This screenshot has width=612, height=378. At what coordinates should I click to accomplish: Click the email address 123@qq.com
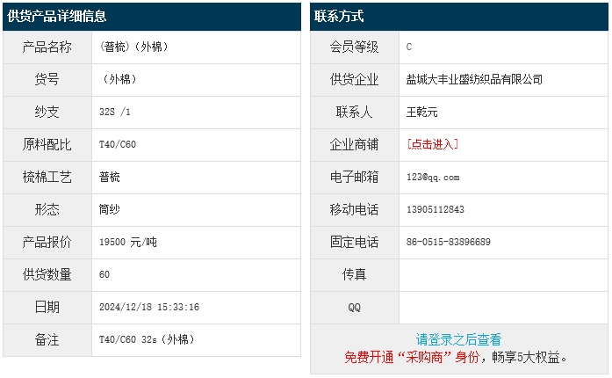(x=432, y=177)
